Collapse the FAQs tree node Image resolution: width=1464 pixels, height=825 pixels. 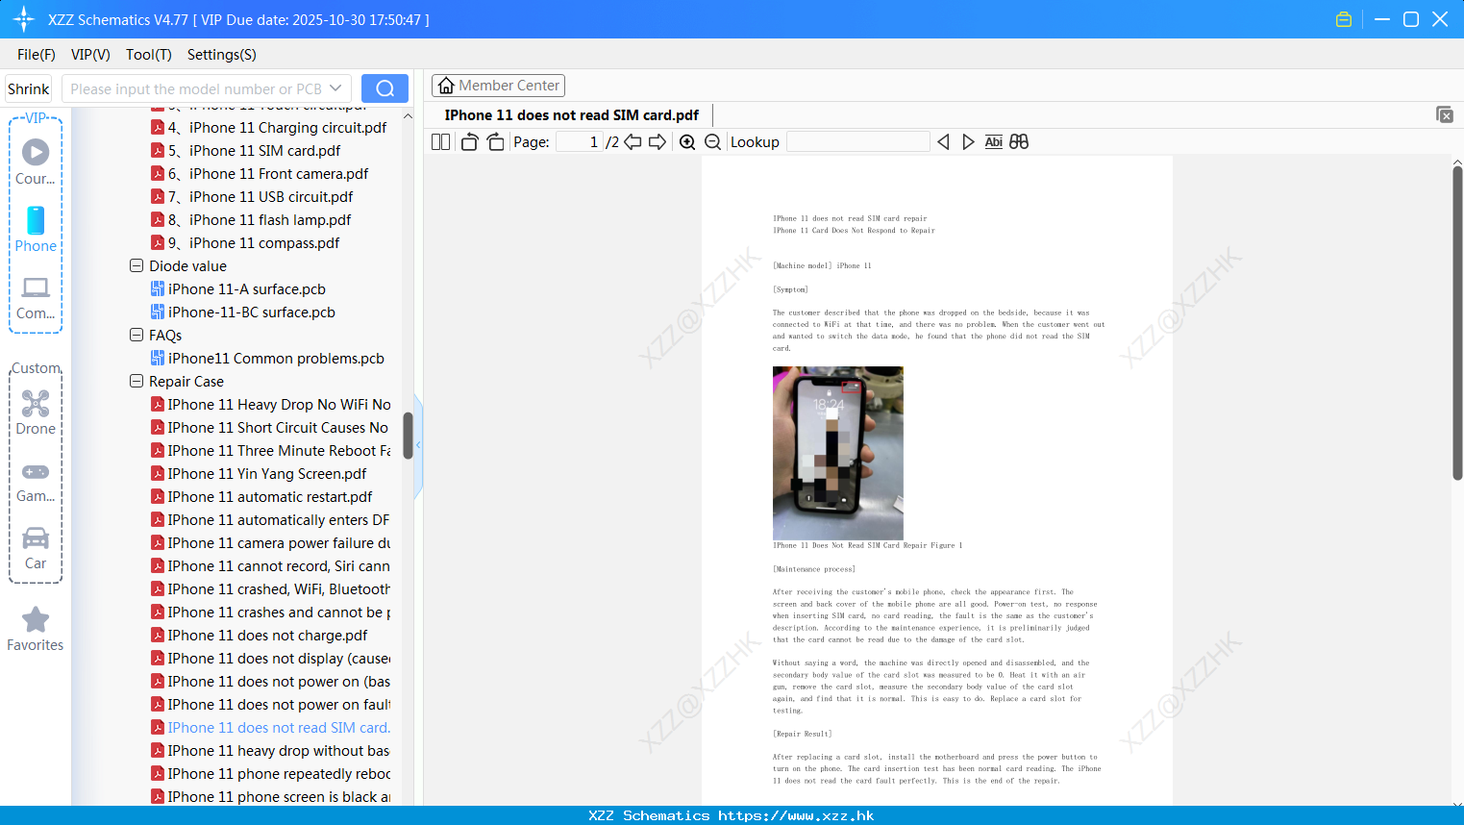(136, 336)
